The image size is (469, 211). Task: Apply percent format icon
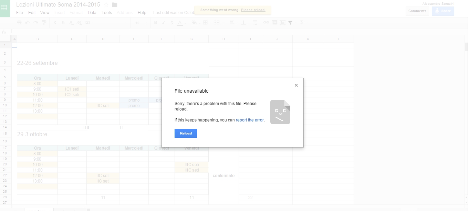tap(63, 23)
